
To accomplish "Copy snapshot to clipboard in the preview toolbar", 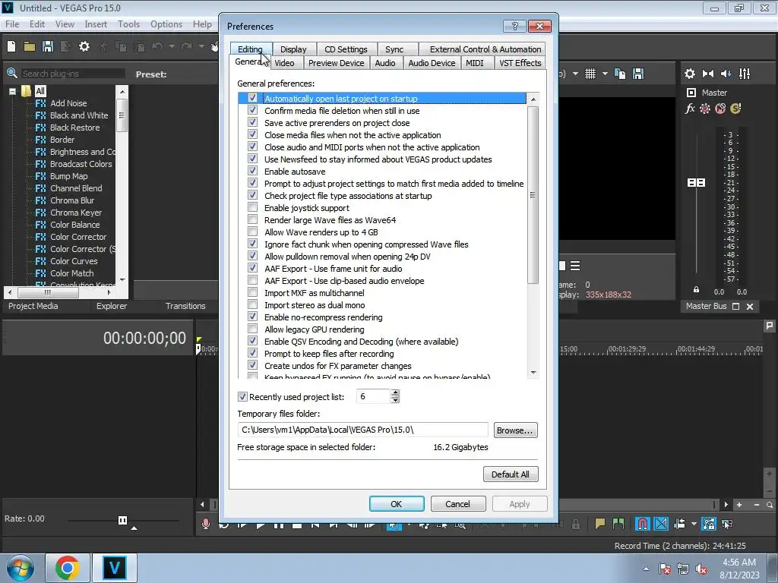I will [x=620, y=74].
